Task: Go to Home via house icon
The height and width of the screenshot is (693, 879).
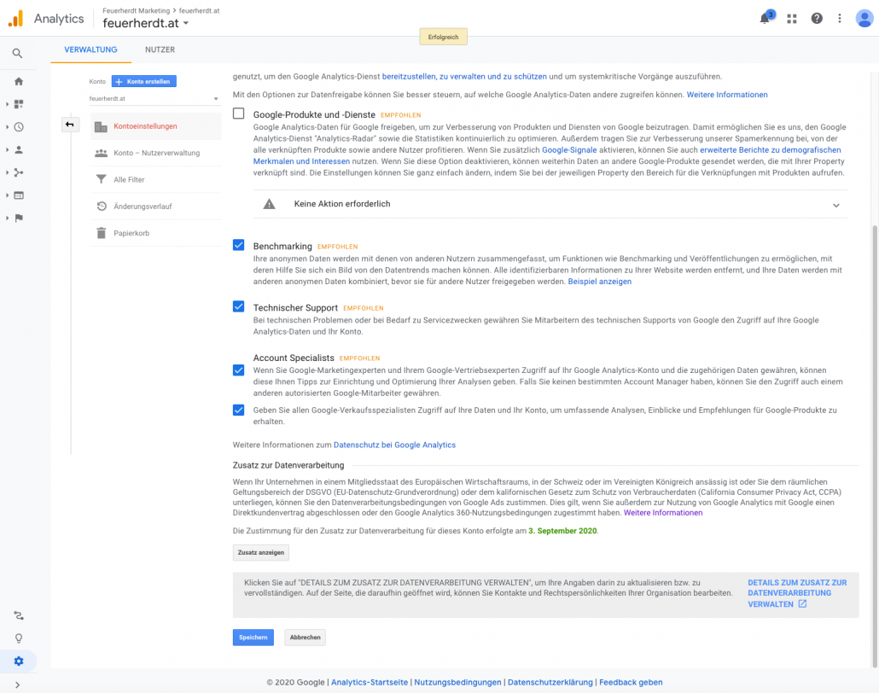Action: [19, 81]
